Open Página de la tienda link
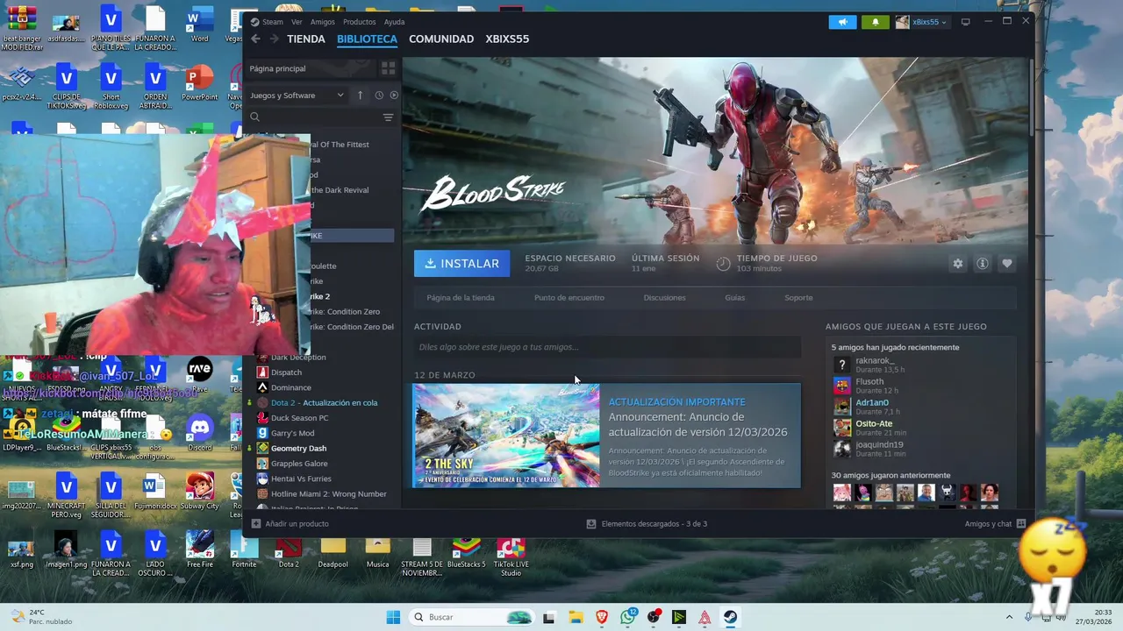Viewport: 1123px width, 631px height. [461, 298]
